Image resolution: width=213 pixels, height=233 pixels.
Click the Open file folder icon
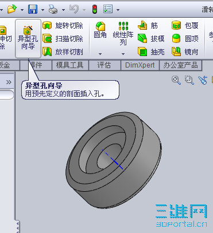(x=12, y=9)
